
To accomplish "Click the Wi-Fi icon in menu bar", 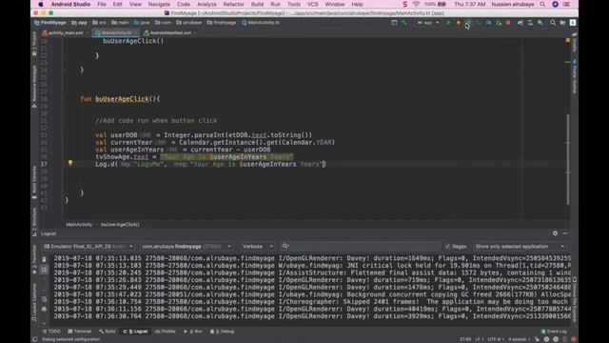I will (416, 4).
